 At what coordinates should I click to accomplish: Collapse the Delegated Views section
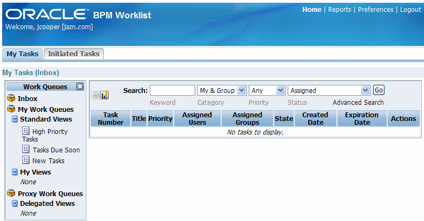15,203
